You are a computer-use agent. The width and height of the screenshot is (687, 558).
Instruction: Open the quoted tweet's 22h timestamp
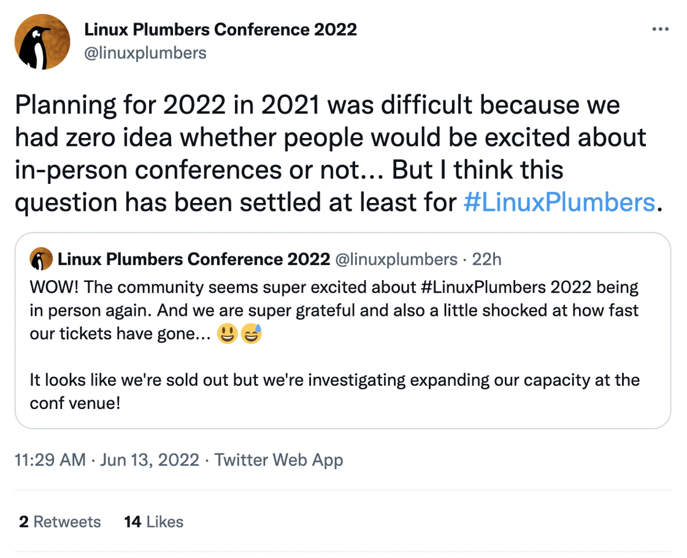click(x=486, y=260)
